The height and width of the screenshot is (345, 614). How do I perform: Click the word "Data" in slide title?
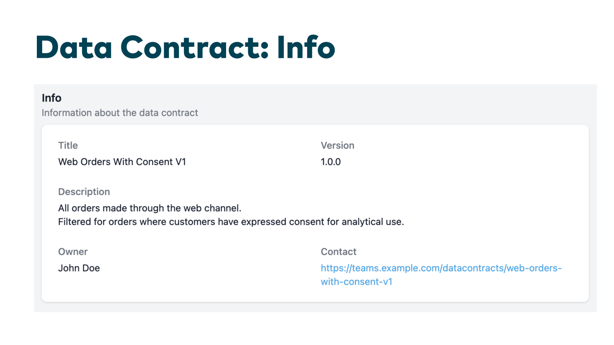click(x=74, y=47)
